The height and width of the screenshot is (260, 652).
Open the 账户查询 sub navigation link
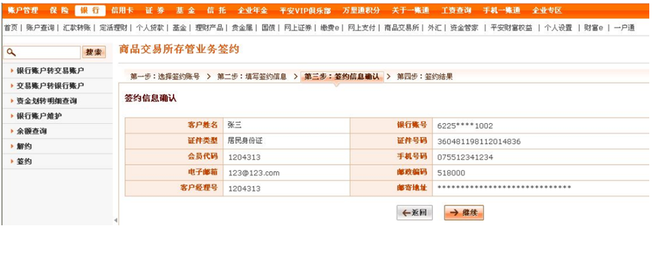(40, 28)
